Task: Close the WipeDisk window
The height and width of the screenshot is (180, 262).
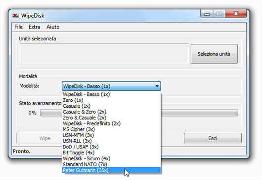Action: (236, 14)
